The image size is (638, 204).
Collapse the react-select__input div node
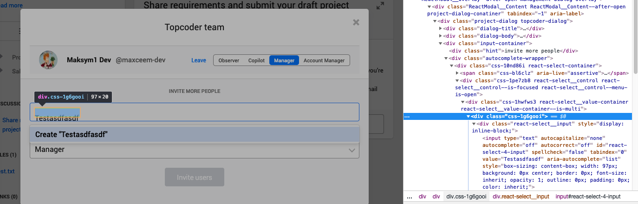[x=474, y=124]
